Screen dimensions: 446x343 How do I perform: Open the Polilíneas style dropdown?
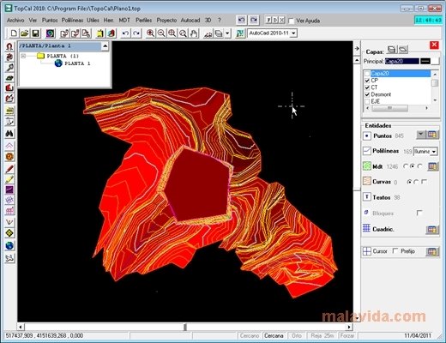pos(434,152)
